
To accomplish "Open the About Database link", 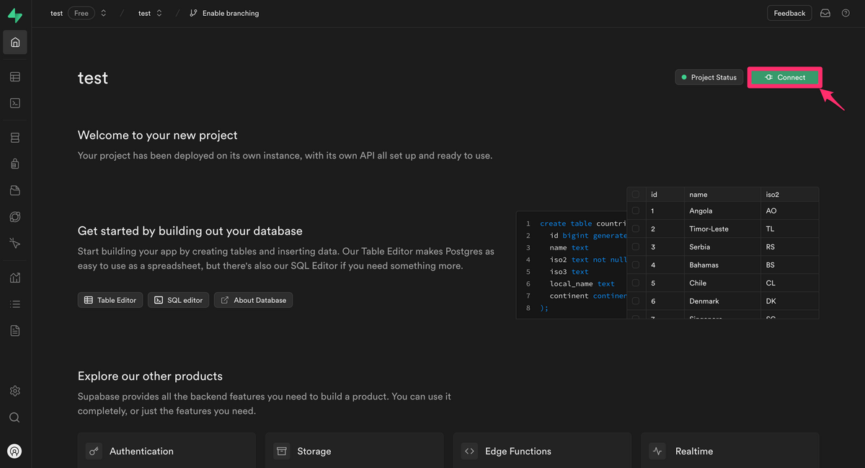I will [x=253, y=300].
